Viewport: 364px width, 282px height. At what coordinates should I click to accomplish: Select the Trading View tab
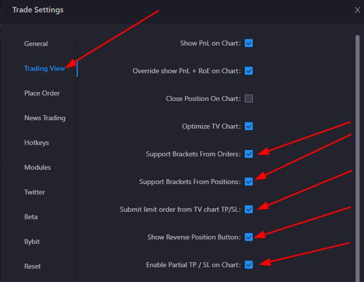(45, 69)
